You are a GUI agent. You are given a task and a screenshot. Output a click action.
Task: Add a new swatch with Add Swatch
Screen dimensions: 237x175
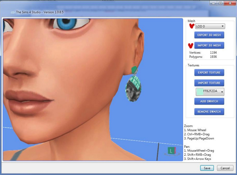point(209,101)
